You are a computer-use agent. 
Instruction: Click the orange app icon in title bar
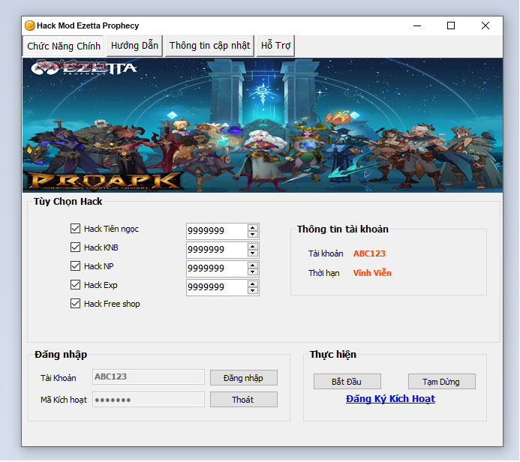(x=30, y=25)
